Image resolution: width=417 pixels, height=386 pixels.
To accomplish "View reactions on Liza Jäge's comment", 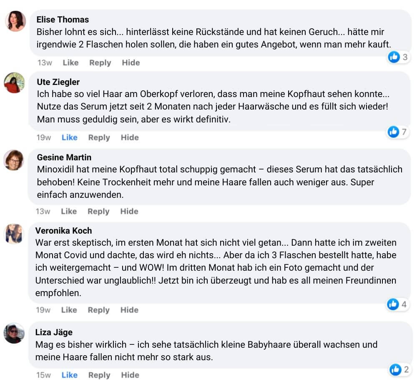I will [x=400, y=369].
